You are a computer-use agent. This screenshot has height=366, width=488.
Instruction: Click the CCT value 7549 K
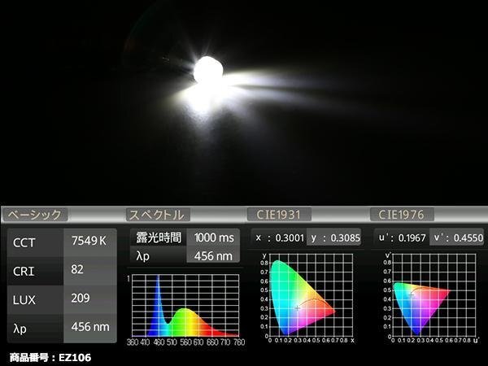click(x=90, y=242)
